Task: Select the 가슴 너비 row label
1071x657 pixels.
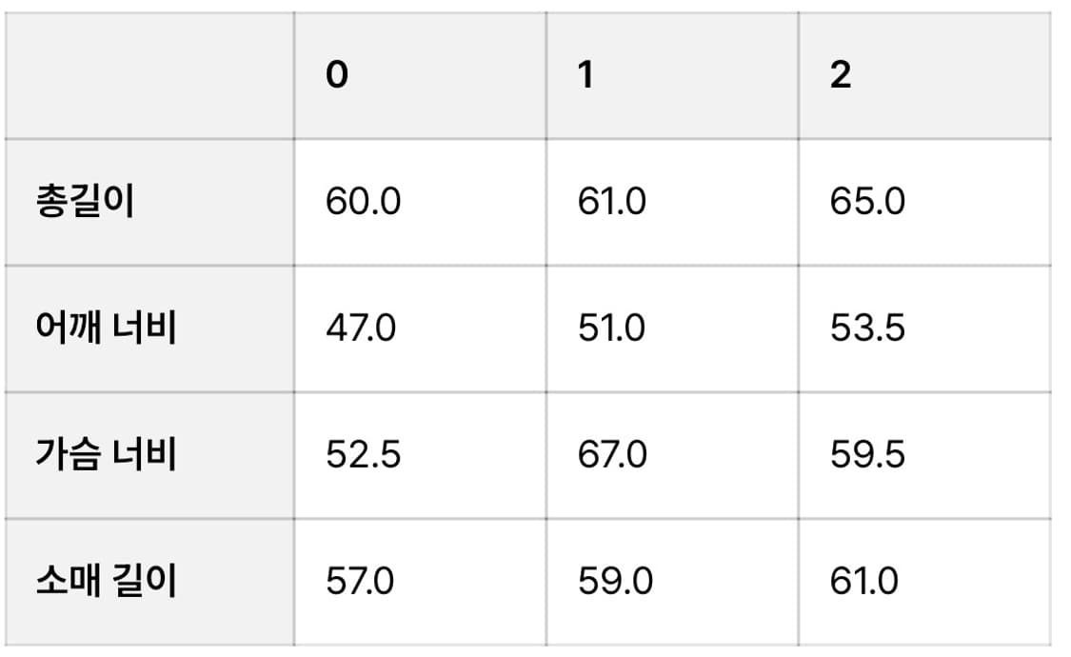Action: [x=105, y=455]
